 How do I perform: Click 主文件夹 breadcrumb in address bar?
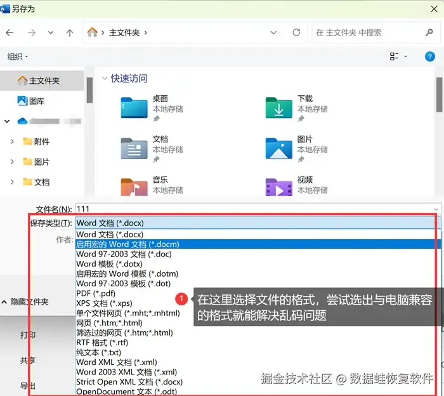click(x=124, y=32)
